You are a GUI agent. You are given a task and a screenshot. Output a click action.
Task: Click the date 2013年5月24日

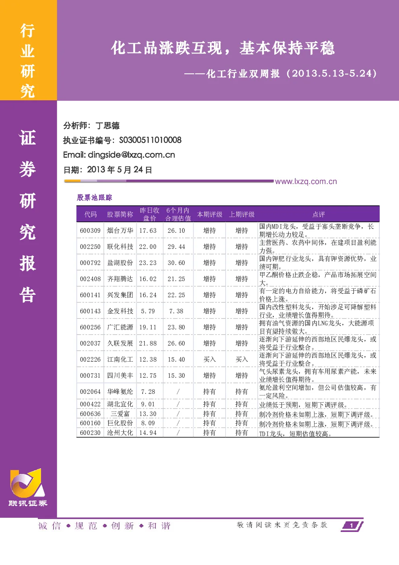[119, 170]
